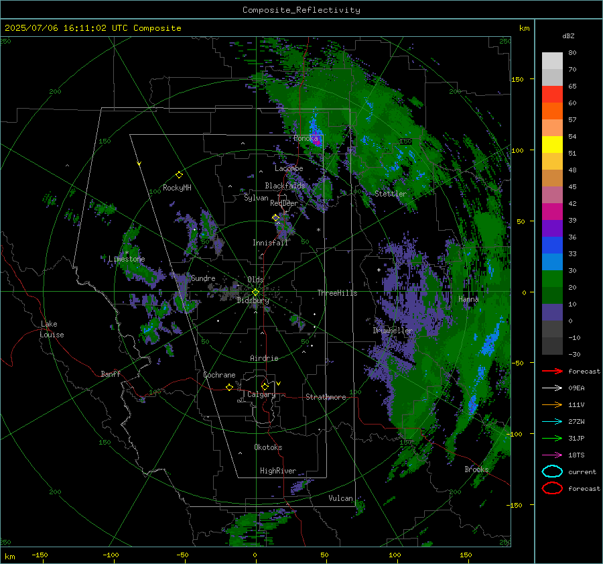
Task: Click the Innisfail town label
Action: pos(271,243)
